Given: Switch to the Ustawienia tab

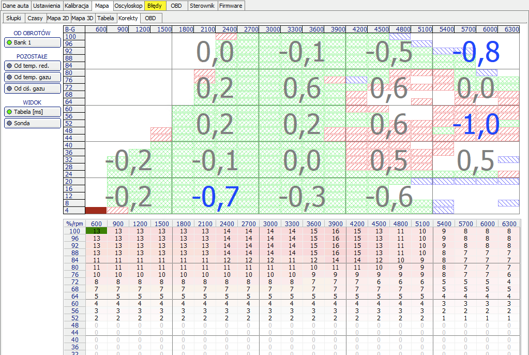Looking at the screenshot, I should pos(47,6).
